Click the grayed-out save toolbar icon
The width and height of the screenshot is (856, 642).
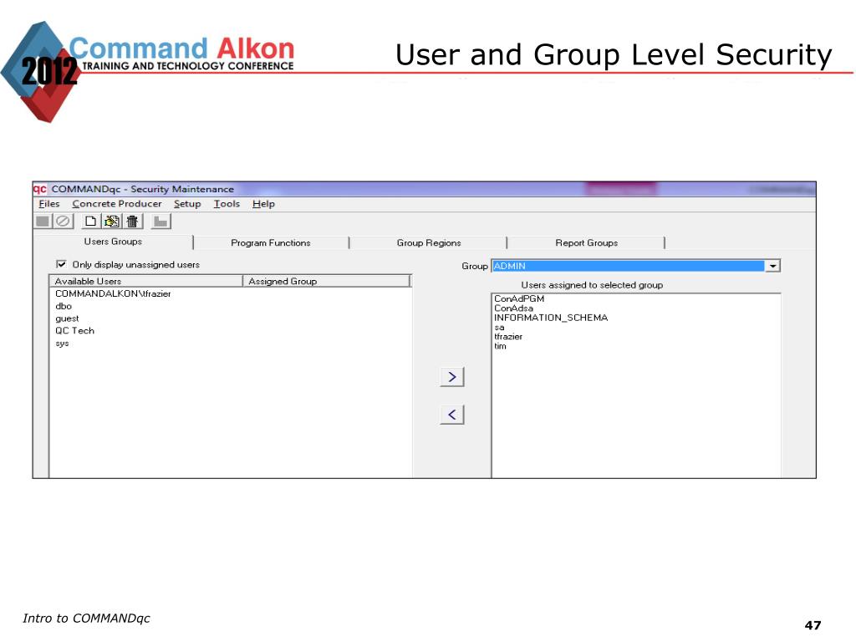(x=43, y=221)
